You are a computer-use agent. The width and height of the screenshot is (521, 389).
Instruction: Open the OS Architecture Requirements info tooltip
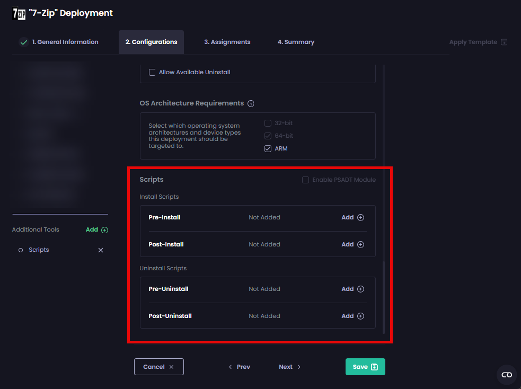pyautogui.click(x=251, y=103)
